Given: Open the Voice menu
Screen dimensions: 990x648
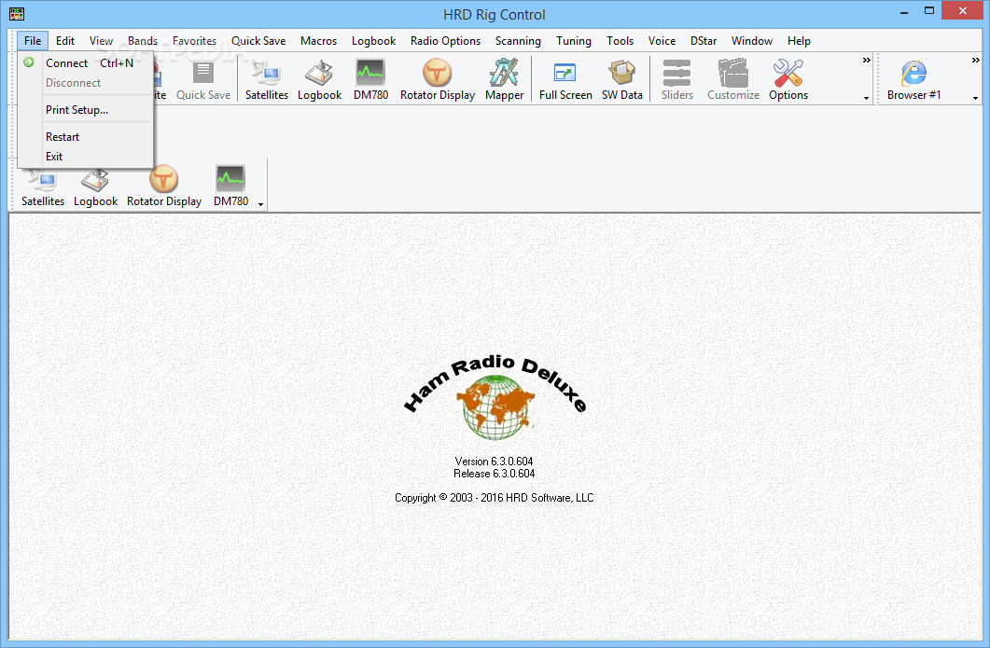Looking at the screenshot, I should [662, 41].
